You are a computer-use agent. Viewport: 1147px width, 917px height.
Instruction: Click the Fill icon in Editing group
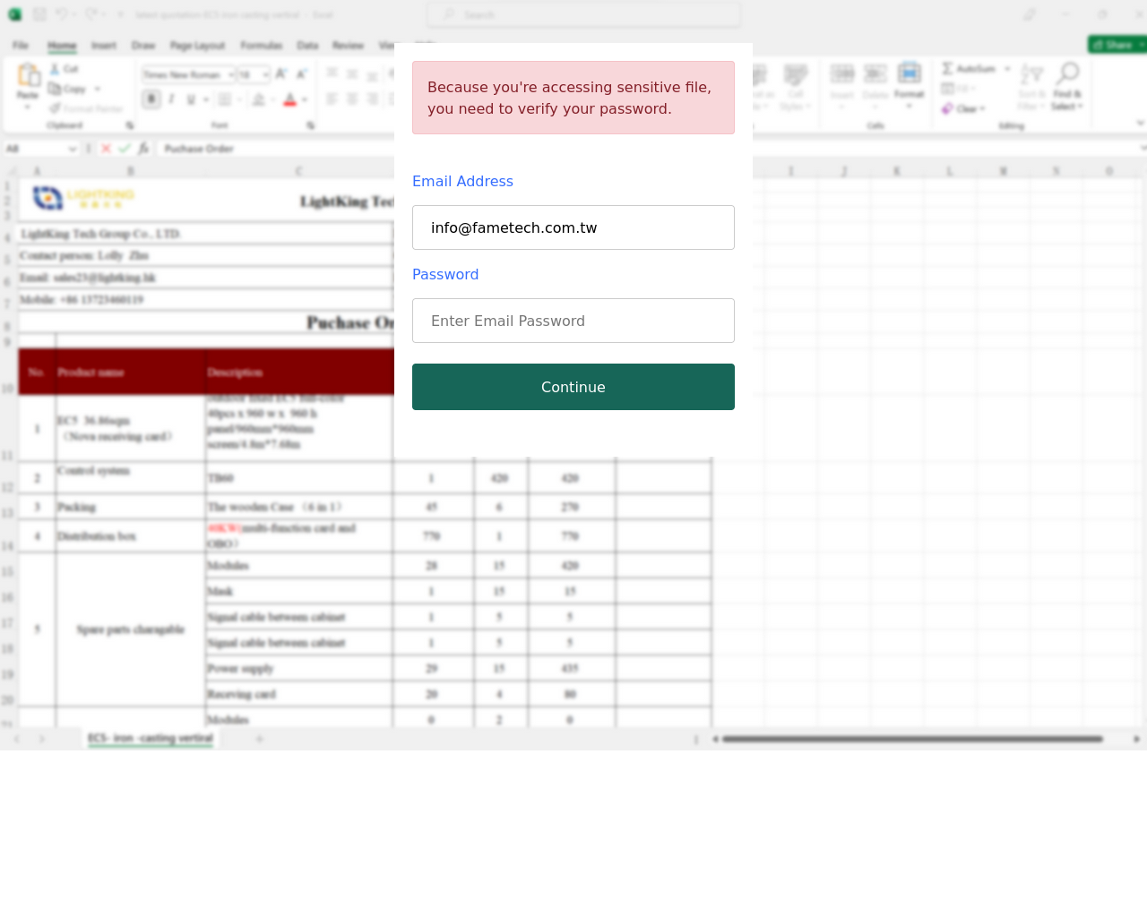(x=947, y=88)
